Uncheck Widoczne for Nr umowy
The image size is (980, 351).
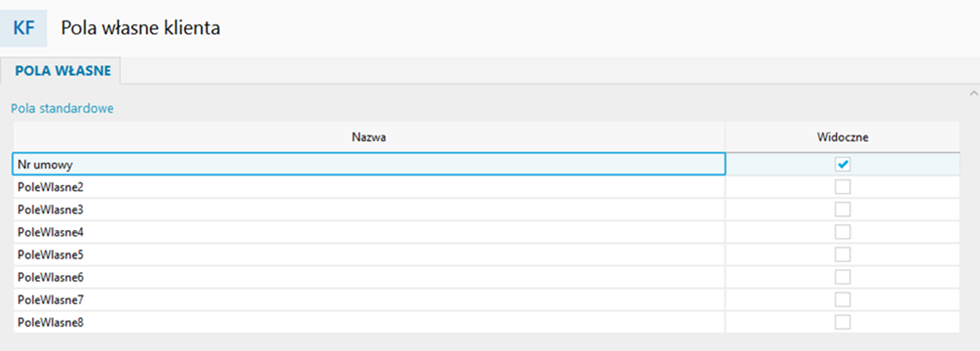(843, 164)
